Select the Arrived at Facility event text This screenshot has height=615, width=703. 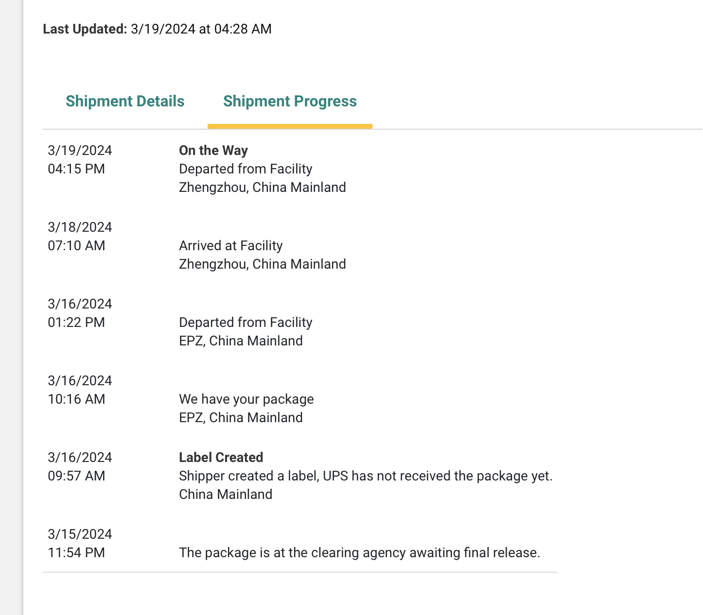(x=230, y=246)
